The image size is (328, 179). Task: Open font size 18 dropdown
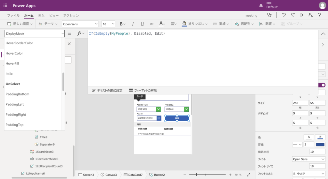108,24
